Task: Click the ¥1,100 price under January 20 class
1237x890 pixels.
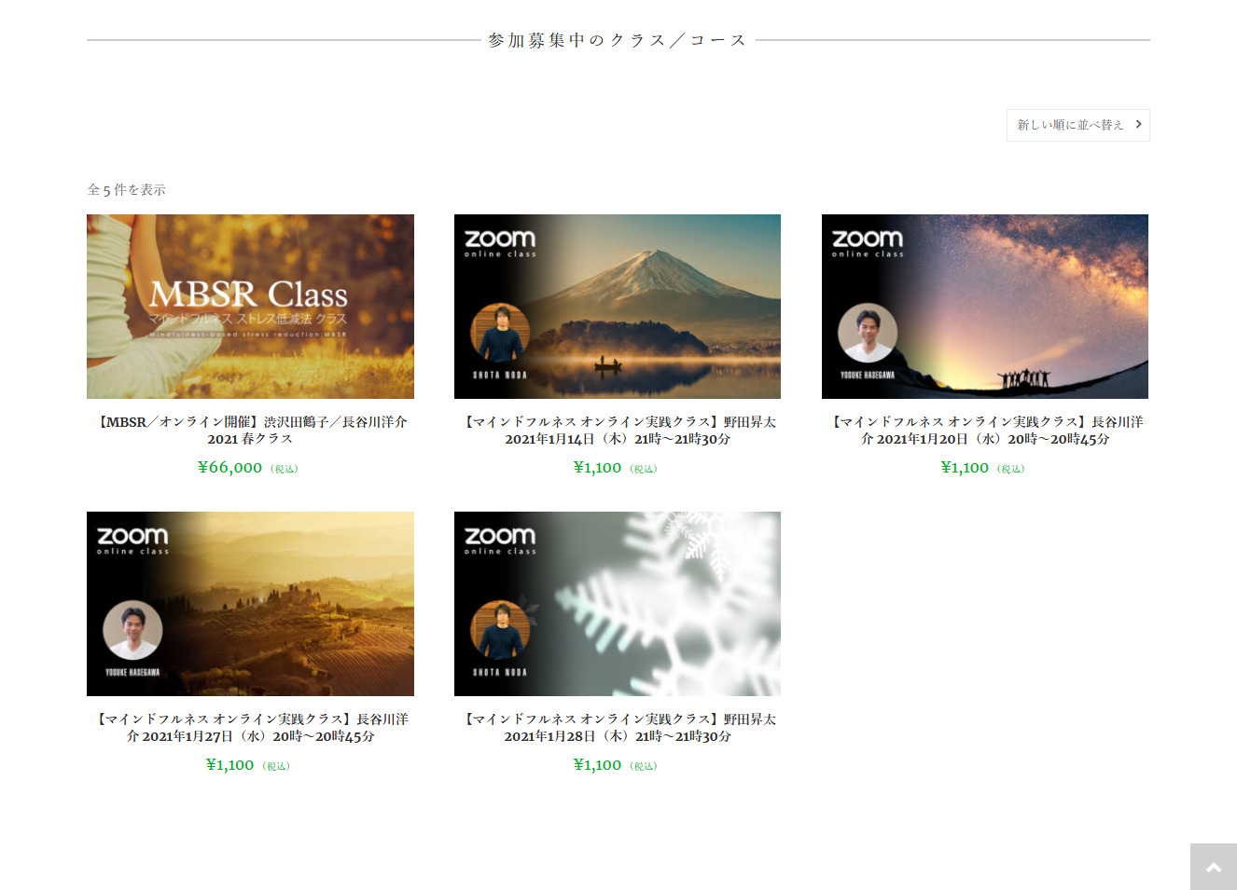Action: coord(965,468)
